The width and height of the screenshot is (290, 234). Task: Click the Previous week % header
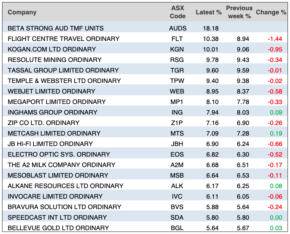coord(239,12)
